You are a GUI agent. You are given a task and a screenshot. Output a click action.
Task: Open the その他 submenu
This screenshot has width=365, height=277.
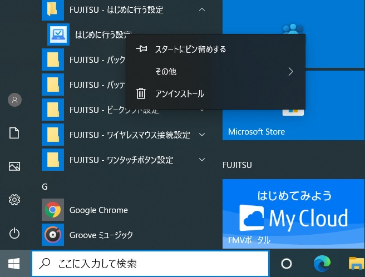point(215,71)
